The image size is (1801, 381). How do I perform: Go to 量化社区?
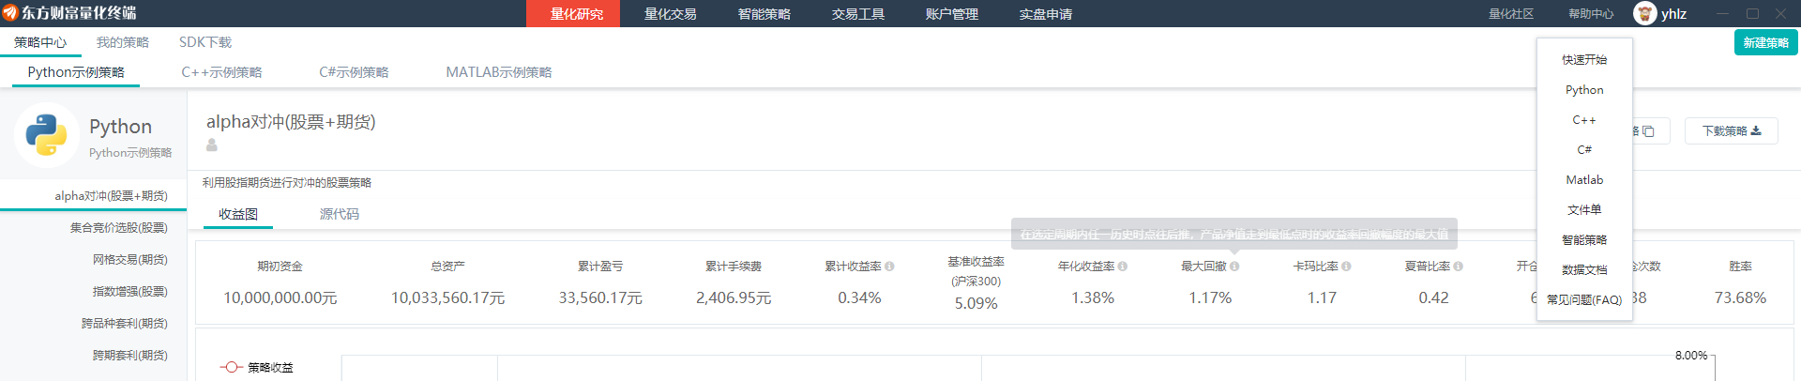[1510, 14]
